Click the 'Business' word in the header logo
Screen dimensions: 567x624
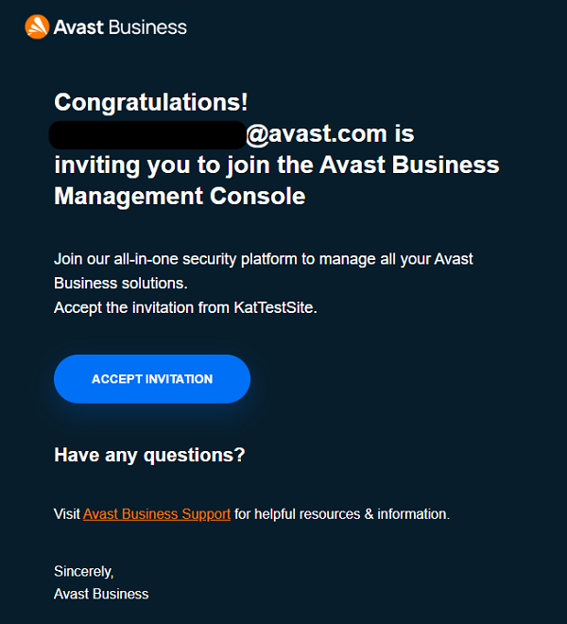pyautogui.click(x=147, y=27)
